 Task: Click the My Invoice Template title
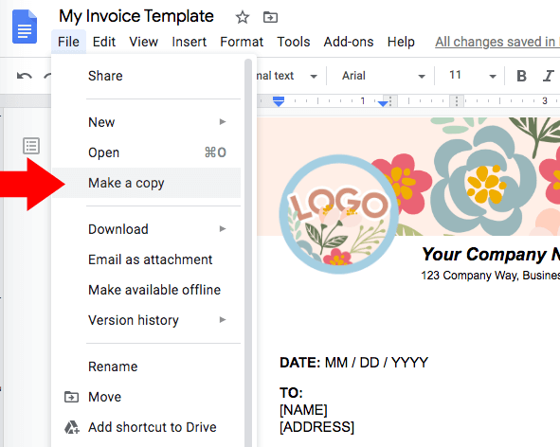coord(136,16)
